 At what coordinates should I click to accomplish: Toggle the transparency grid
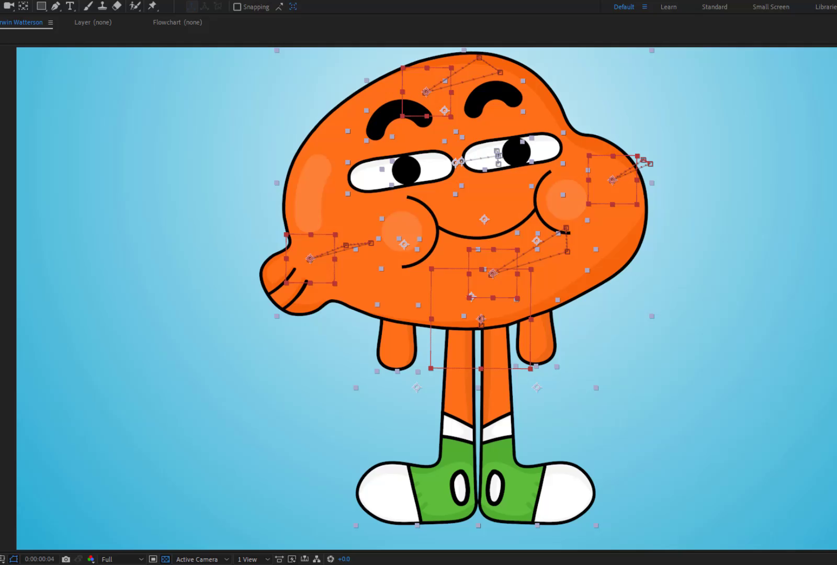coord(165,559)
